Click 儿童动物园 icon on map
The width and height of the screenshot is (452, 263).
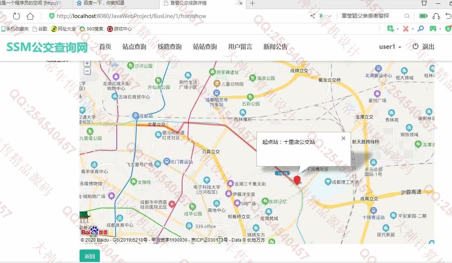point(217,83)
